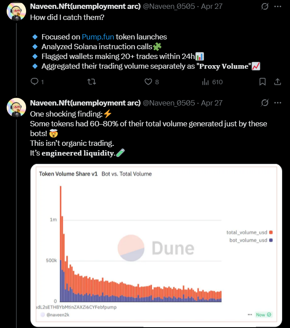
Task: Click the Apr 27 timestamp on second tweet
Action: (212, 103)
